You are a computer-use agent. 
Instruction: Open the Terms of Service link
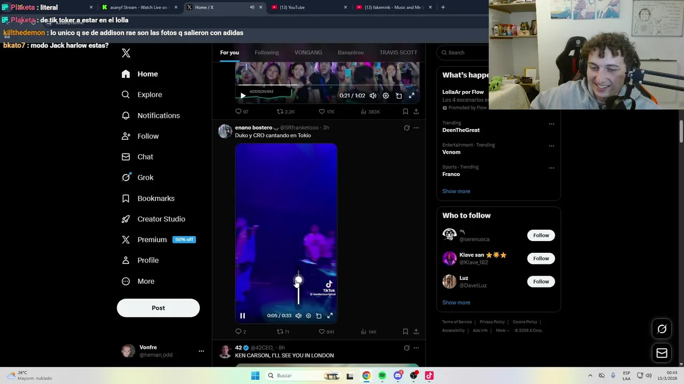[x=457, y=322]
